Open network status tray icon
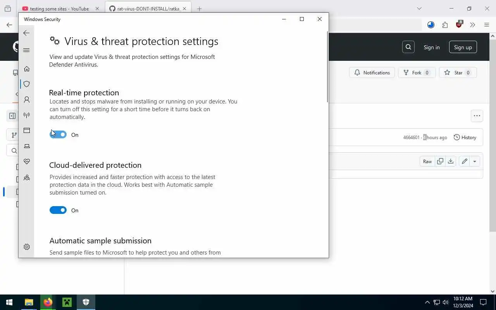 click(436, 302)
